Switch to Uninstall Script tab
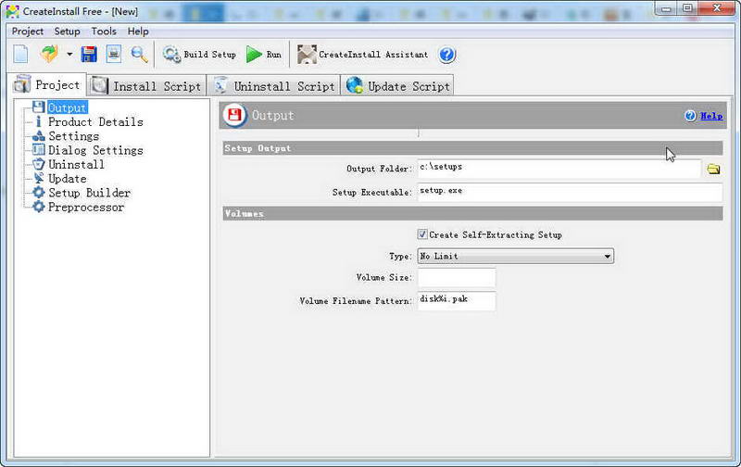 click(x=274, y=86)
